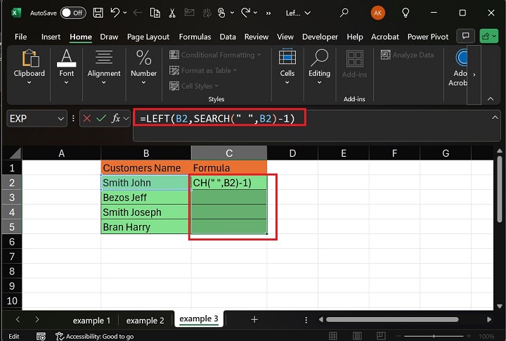Viewport: 506px width, 341px height.
Task: Switch to the example 2 sheet tab
Action: [x=145, y=320]
